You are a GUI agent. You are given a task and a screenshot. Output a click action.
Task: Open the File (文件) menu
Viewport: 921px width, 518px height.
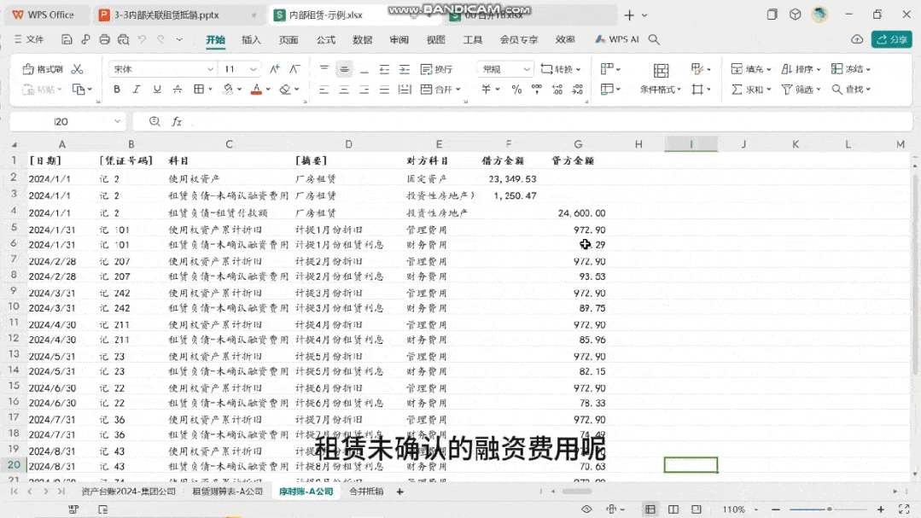click(x=29, y=39)
